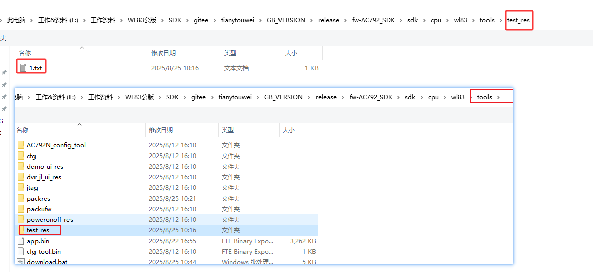593x272 pixels.
Task: Click the cfg folder icon
Action: pyautogui.click(x=21, y=156)
